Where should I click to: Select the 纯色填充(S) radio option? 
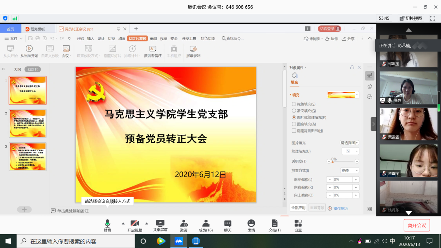pos(294,104)
